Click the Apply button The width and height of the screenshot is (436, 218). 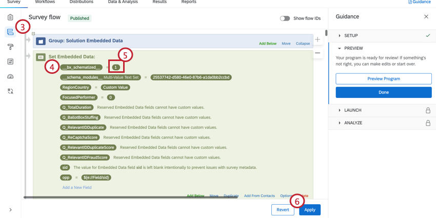(310, 210)
